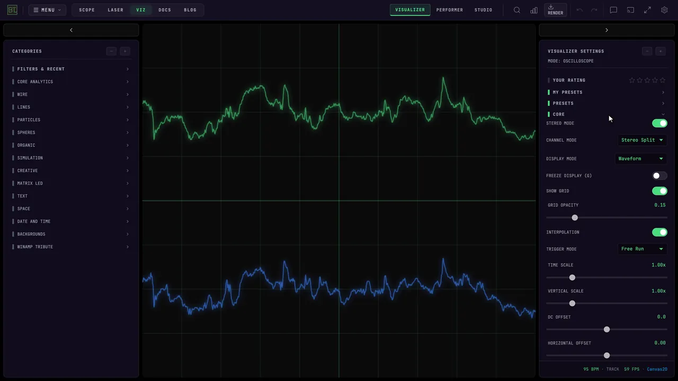Open the Matrix LED category

tap(71, 184)
